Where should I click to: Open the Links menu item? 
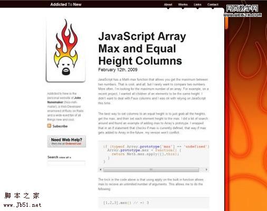197,5
